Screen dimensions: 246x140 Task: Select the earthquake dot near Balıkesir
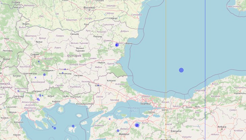[x=118, y=131]
